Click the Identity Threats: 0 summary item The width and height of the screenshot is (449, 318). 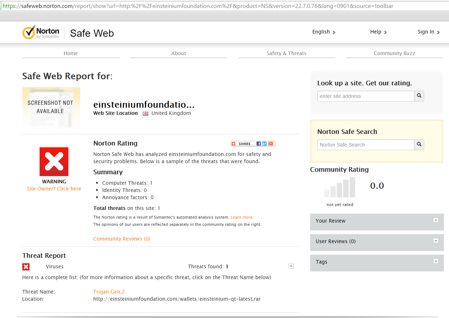(124, 190)
